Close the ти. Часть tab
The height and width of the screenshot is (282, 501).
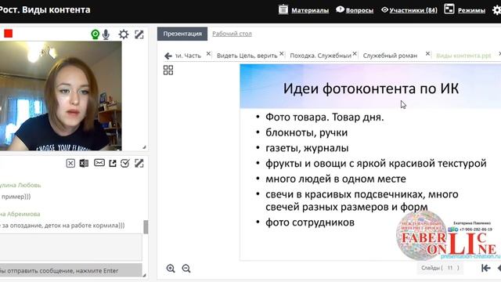pos(208,54)
